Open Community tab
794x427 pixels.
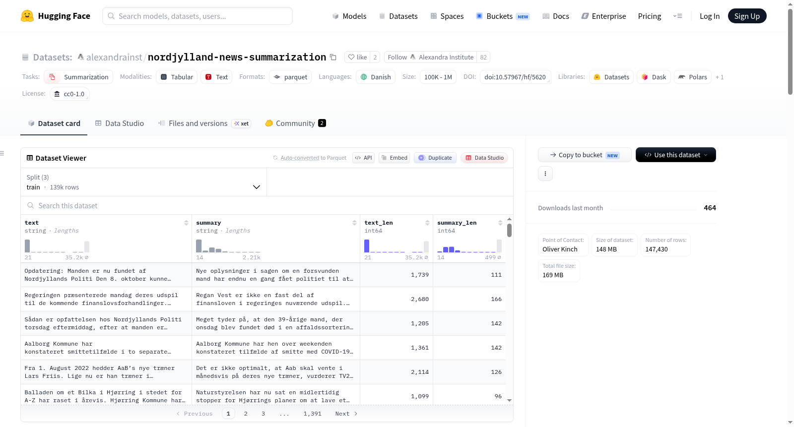[x=295, y=123]
